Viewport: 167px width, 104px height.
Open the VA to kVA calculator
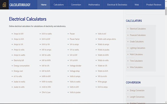click(x=74, y=60)
